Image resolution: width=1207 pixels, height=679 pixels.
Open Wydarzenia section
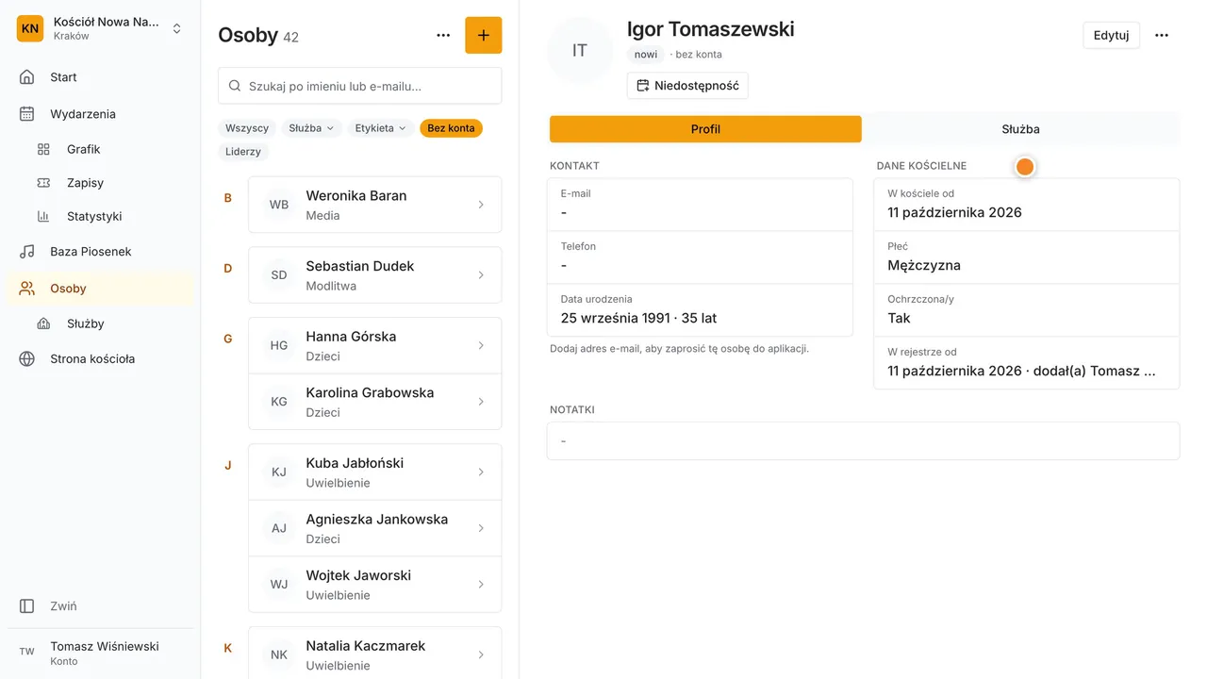100,114
